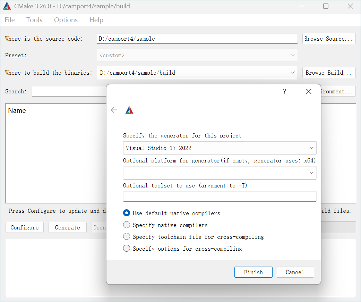Click 'Optional toolset to use' label
This screenshot has height=302, width=361.
click(185, 186)
